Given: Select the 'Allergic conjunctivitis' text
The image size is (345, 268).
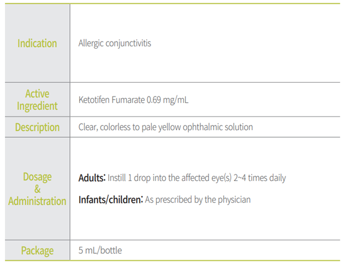Looking at the screenshot, I should click(x=115, y=43).
